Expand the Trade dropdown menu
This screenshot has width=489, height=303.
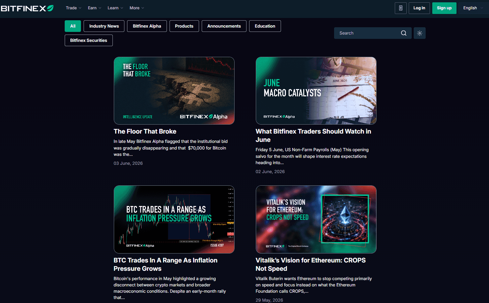pos(73,8)
